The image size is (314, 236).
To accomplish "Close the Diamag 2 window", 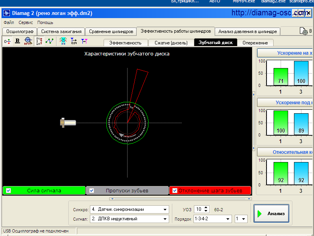I will click(x=309, y=13).
